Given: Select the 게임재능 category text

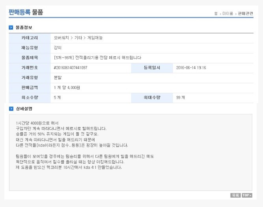Looking at the screenshot, I should pyautogui.click(x=95, y=38).
